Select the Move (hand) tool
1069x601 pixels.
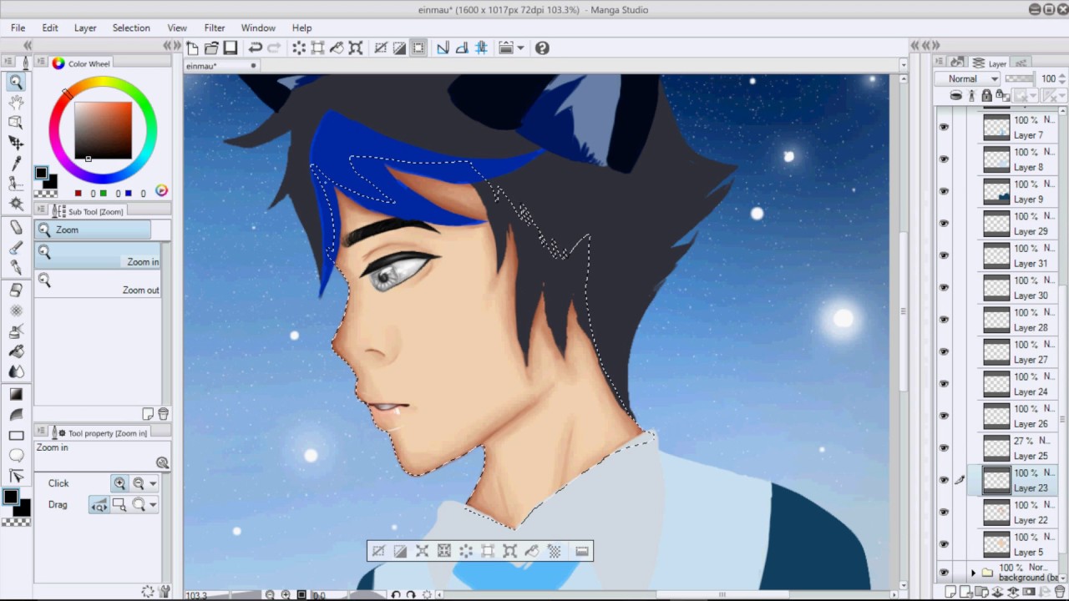(16, 102)
